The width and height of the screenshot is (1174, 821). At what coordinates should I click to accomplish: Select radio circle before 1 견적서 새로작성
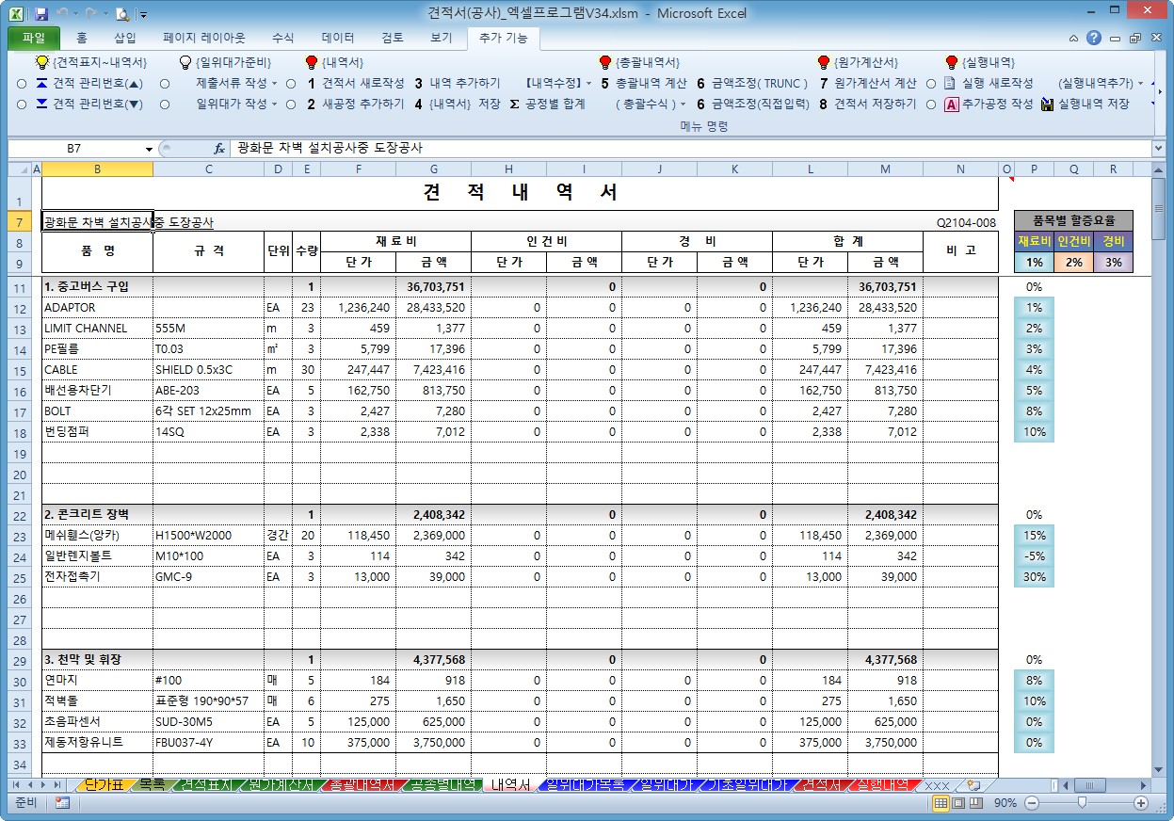(291, 83)
